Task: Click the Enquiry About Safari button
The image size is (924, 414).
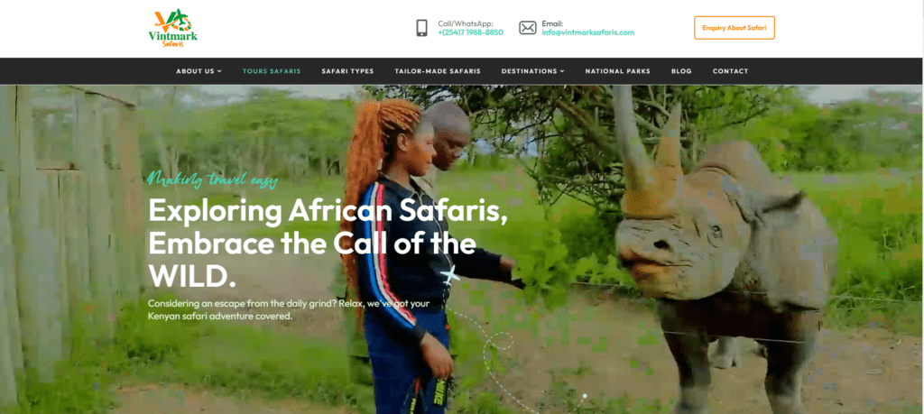Action: pos(735,28)
